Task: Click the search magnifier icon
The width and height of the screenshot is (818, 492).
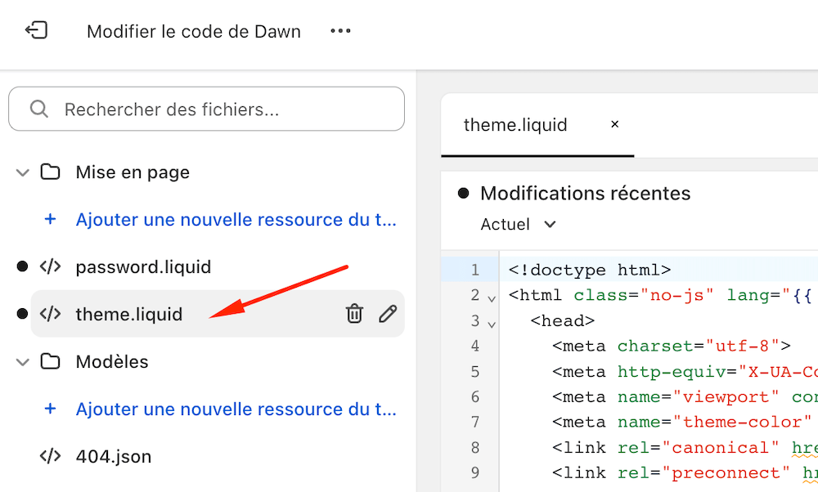Action: (x=38, y=109)
